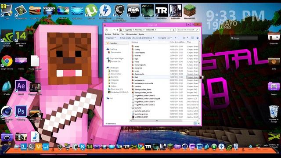Switch to details view button in status bar
The width and height of the screenshot is (281, 158).
[195, 123]
